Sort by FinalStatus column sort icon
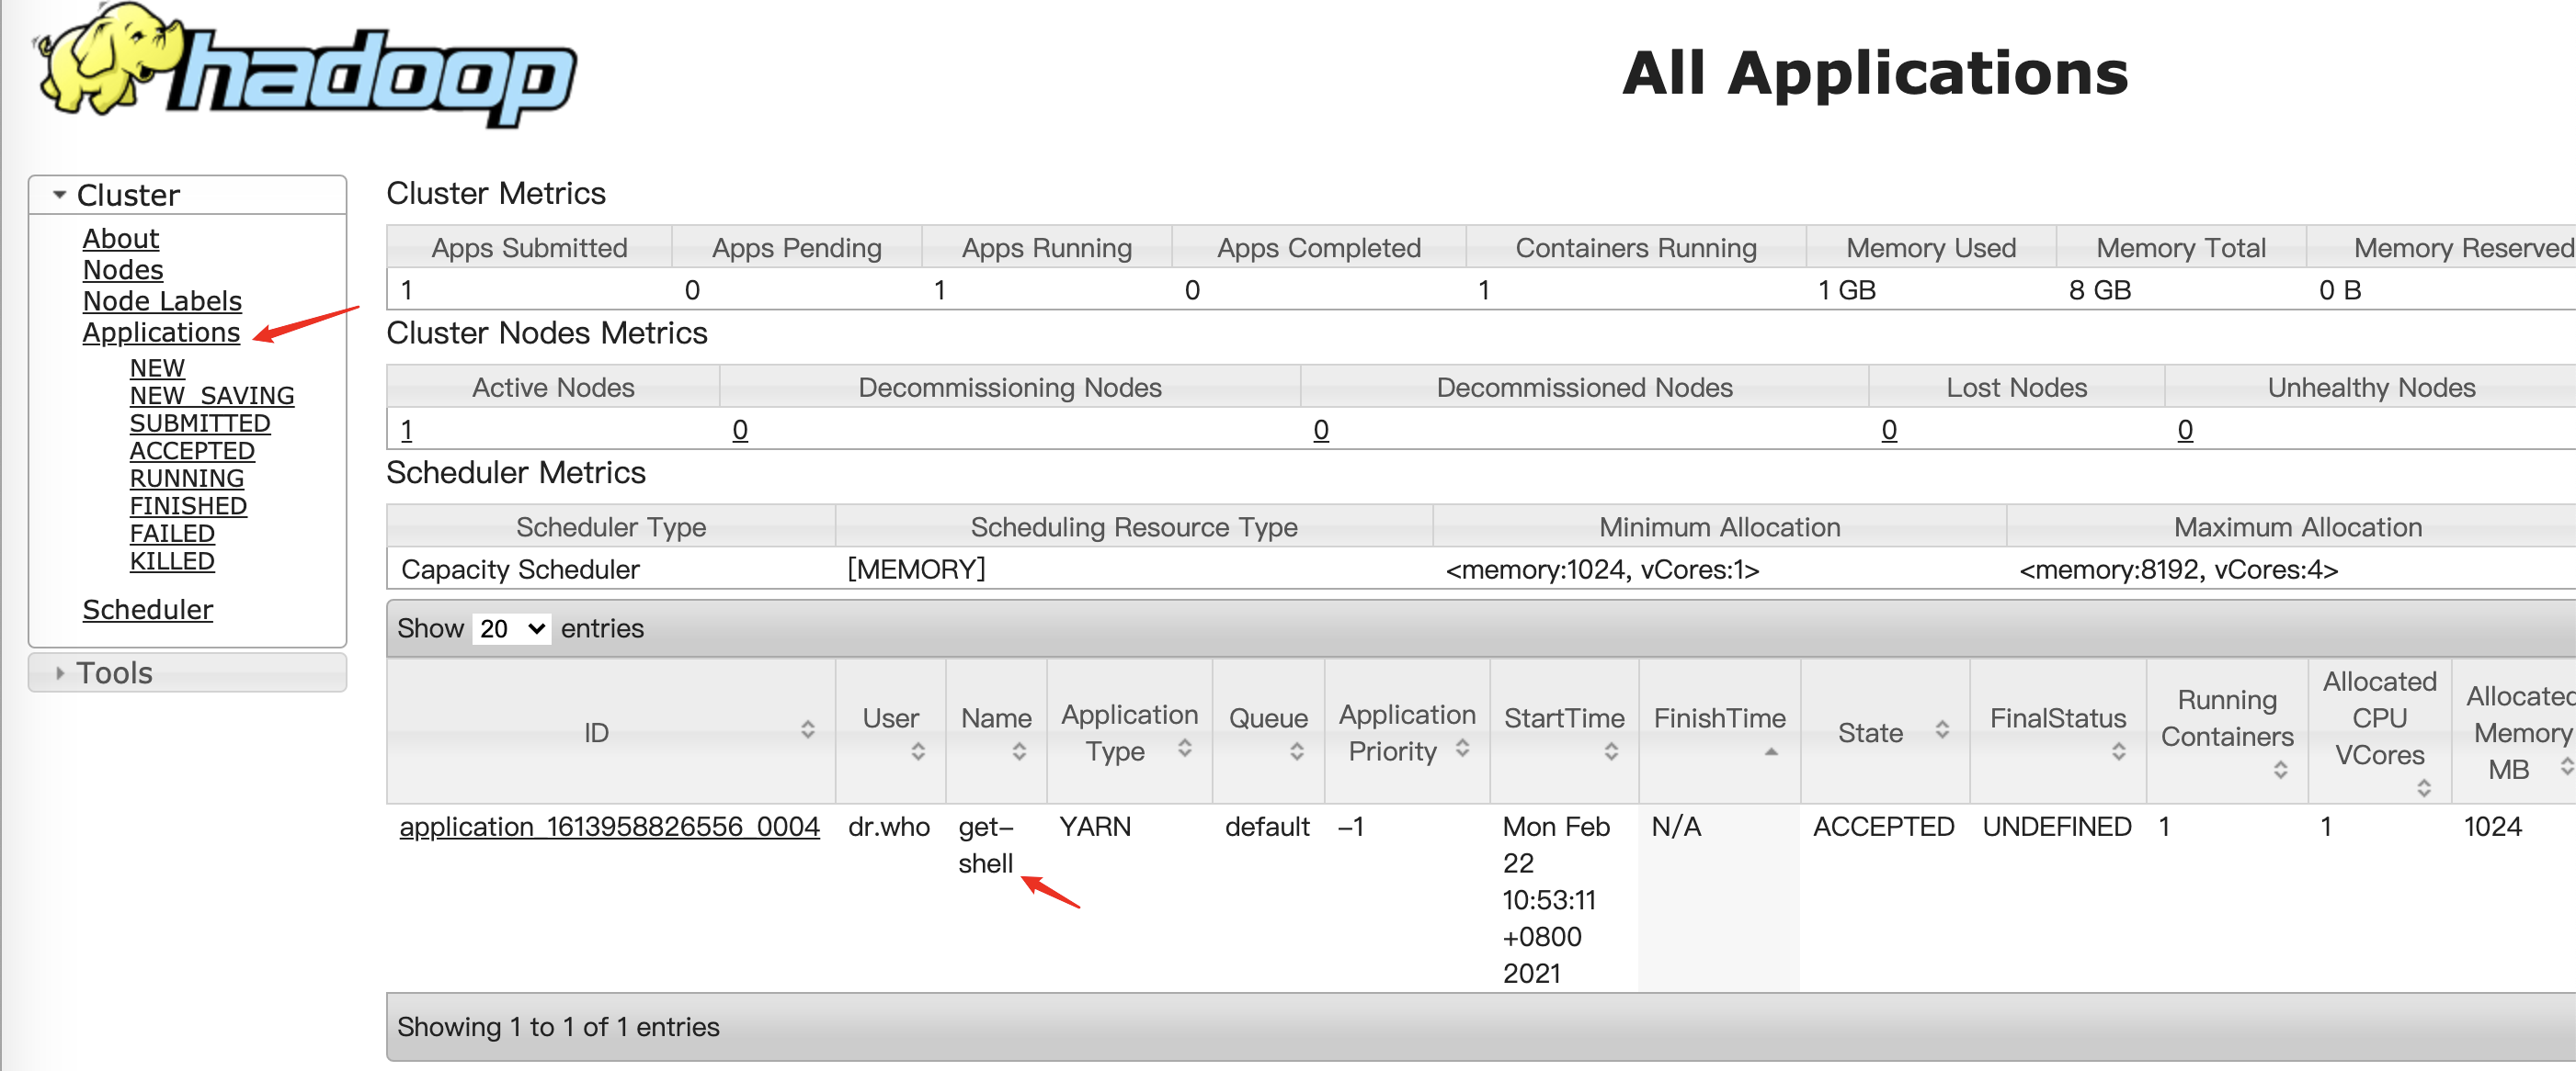 point(2117,751)
